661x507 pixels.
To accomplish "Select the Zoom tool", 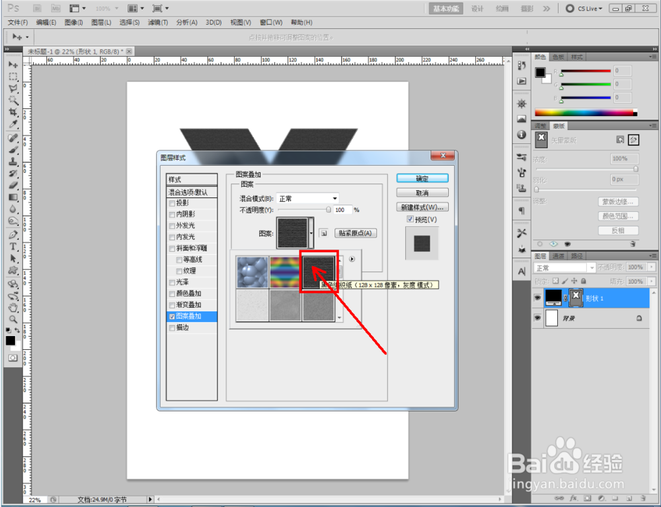I will [x=13, y=320].
